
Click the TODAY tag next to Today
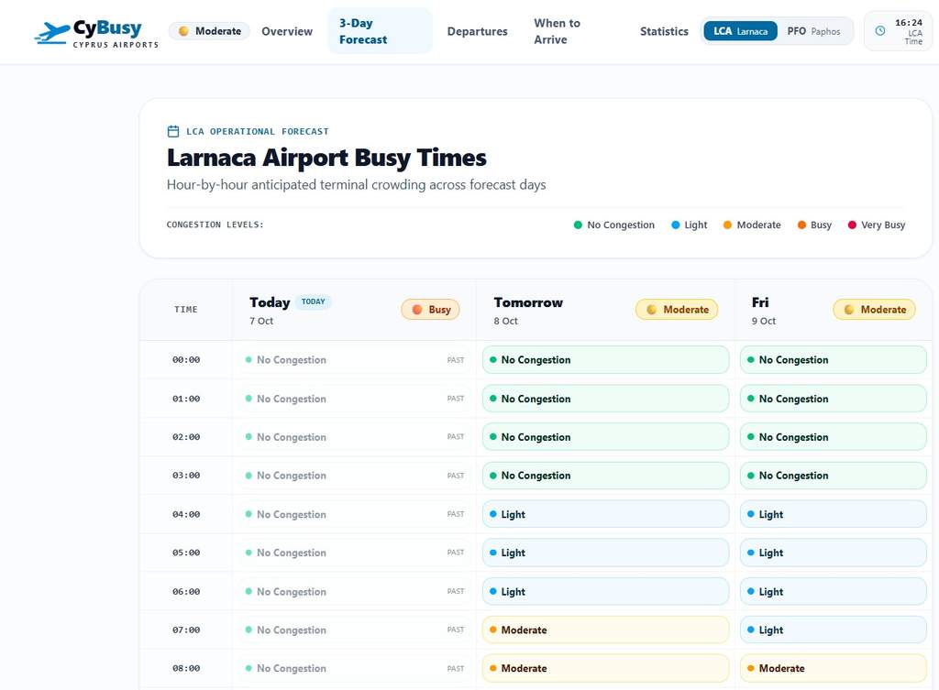[314, 301]
